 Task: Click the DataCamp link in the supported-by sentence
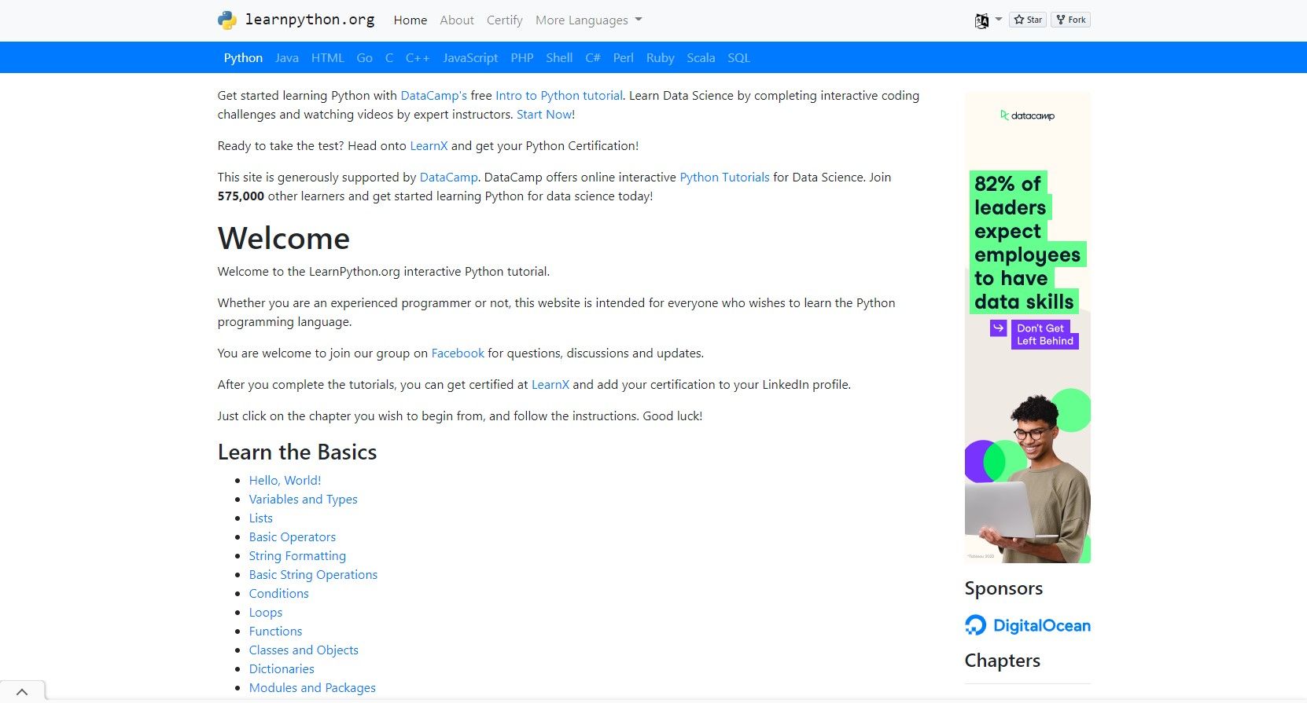(449, 178)
